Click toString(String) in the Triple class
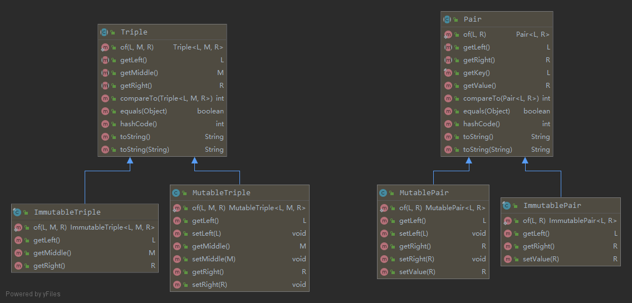This screenshot has height=303, width=632. (x=145, y=150)
